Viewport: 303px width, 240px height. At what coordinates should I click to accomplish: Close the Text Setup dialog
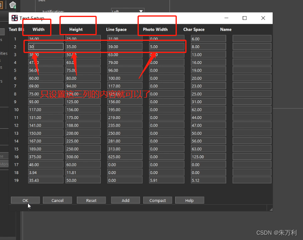point(263,18)
